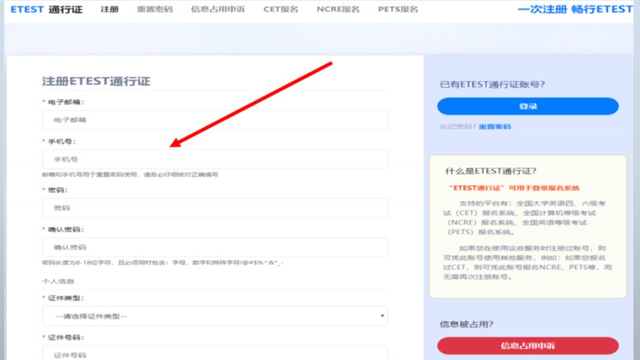Go to 信息占用申诉 in the top menu

point(217,10)
